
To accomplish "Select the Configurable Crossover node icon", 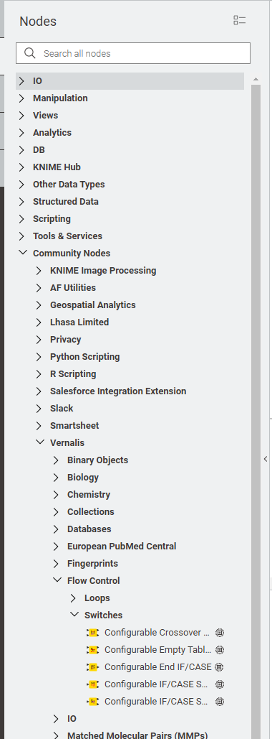I will (x=92, y=633).
